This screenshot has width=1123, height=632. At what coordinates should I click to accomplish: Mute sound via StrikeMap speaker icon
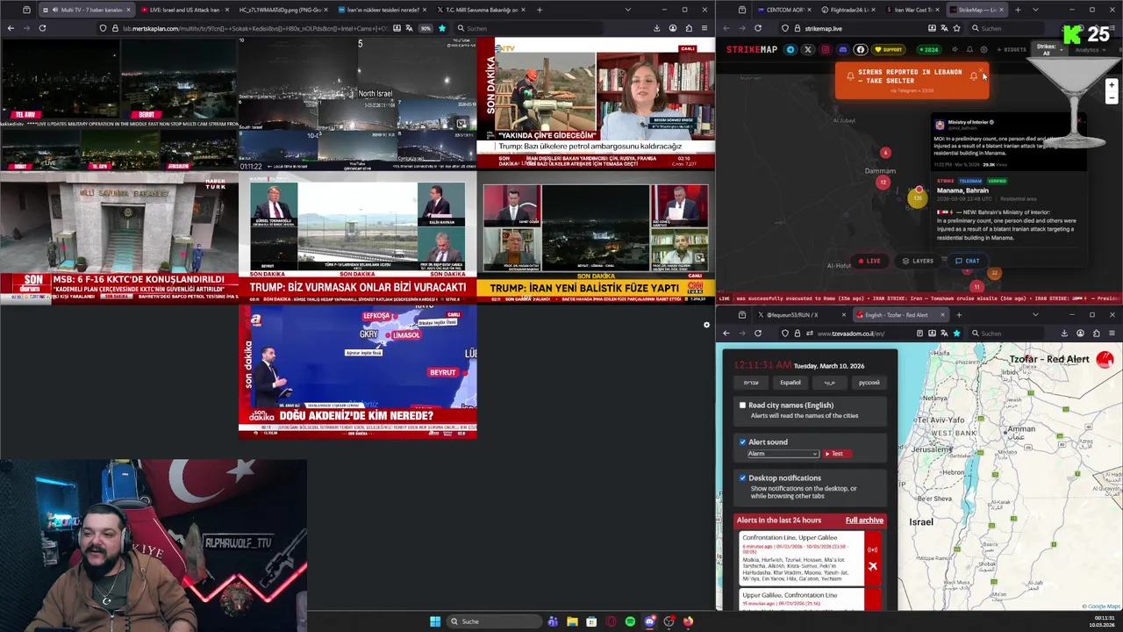955,49
